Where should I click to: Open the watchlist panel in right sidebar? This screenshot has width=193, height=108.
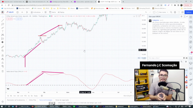click(191, 17)
